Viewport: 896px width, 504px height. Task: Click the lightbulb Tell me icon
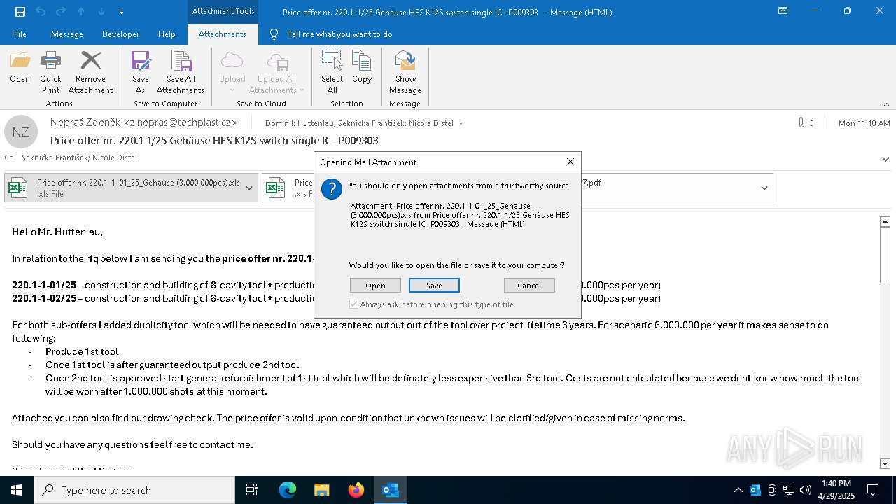pos(274,34)
